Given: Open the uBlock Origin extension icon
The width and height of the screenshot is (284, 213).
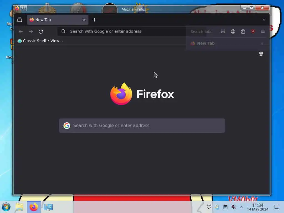Looking at the screenshot, I should click(x=253, y=31).
